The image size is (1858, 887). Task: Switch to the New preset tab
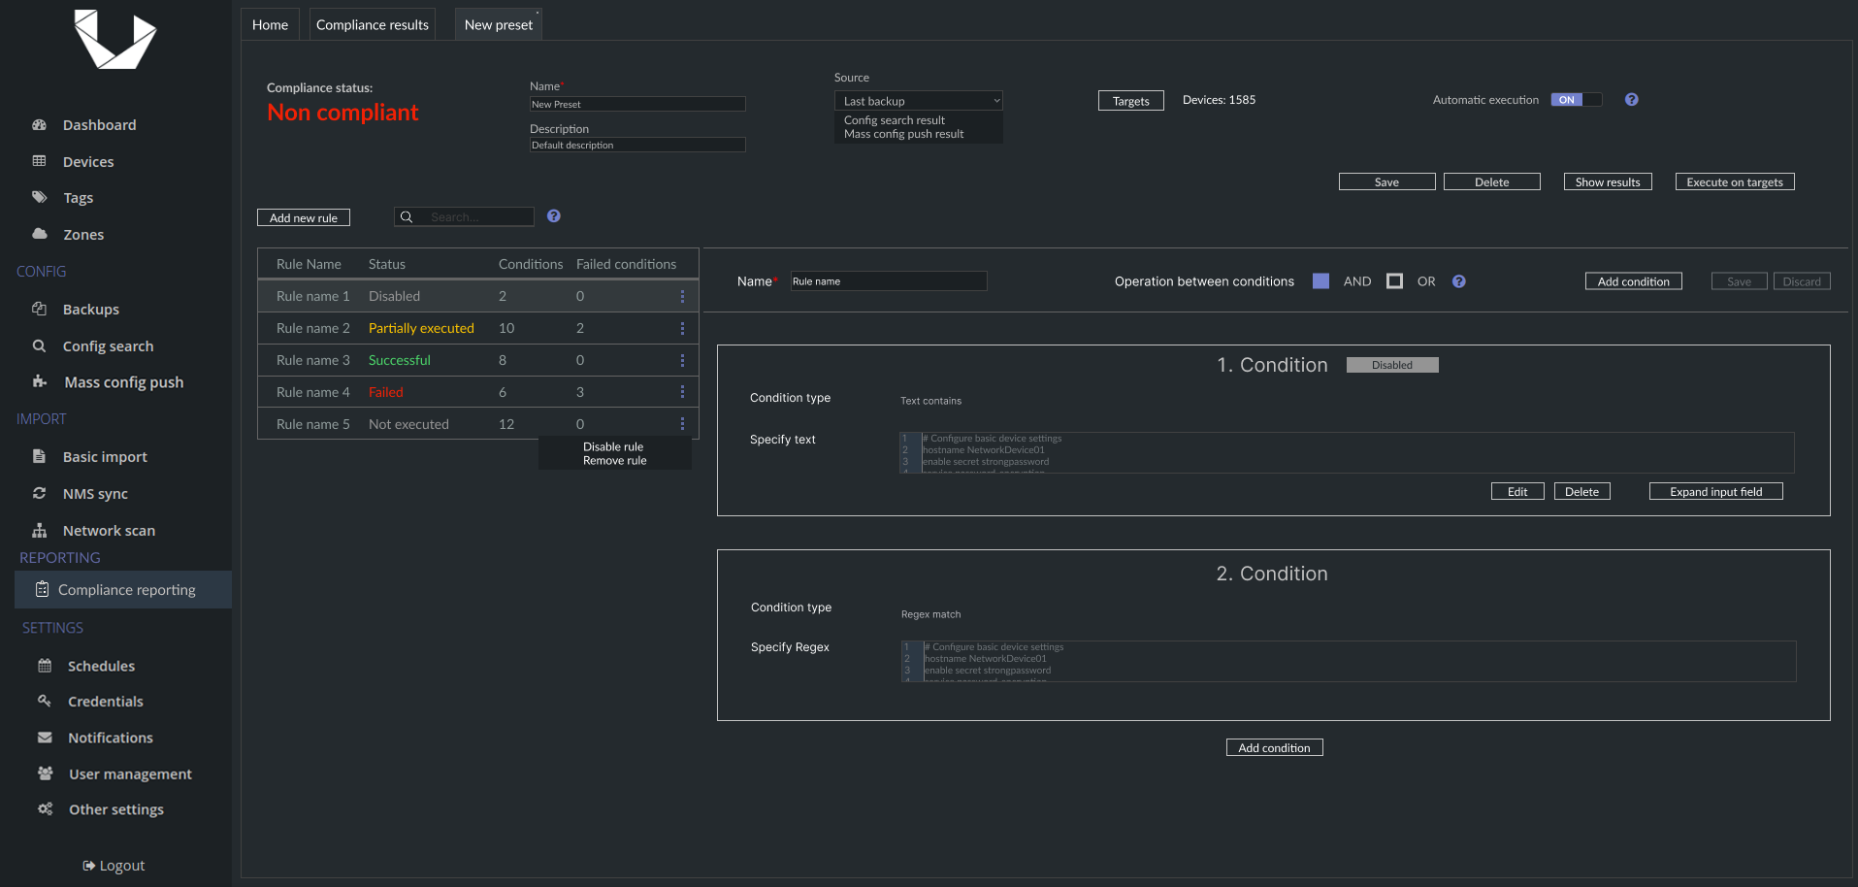point(499,24)
